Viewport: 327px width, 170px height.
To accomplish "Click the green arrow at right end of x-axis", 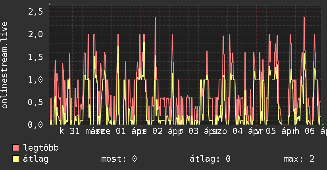I will click(323, 125).
